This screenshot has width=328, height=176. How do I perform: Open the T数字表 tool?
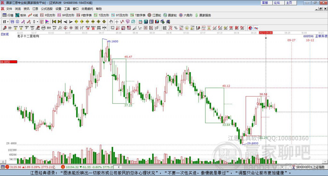pyautogui.click(x=138, y=15)
